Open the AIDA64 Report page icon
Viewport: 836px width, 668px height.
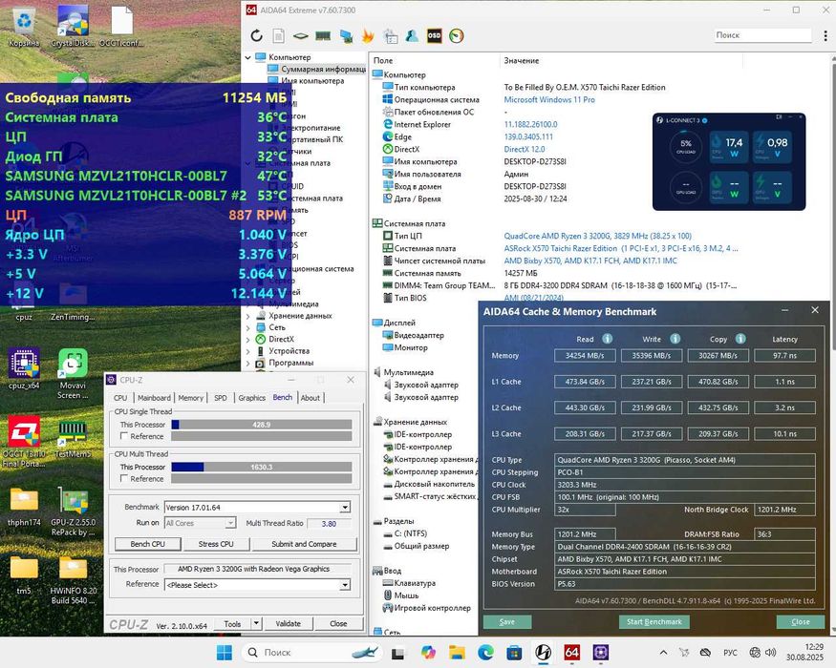pos(278,35)
